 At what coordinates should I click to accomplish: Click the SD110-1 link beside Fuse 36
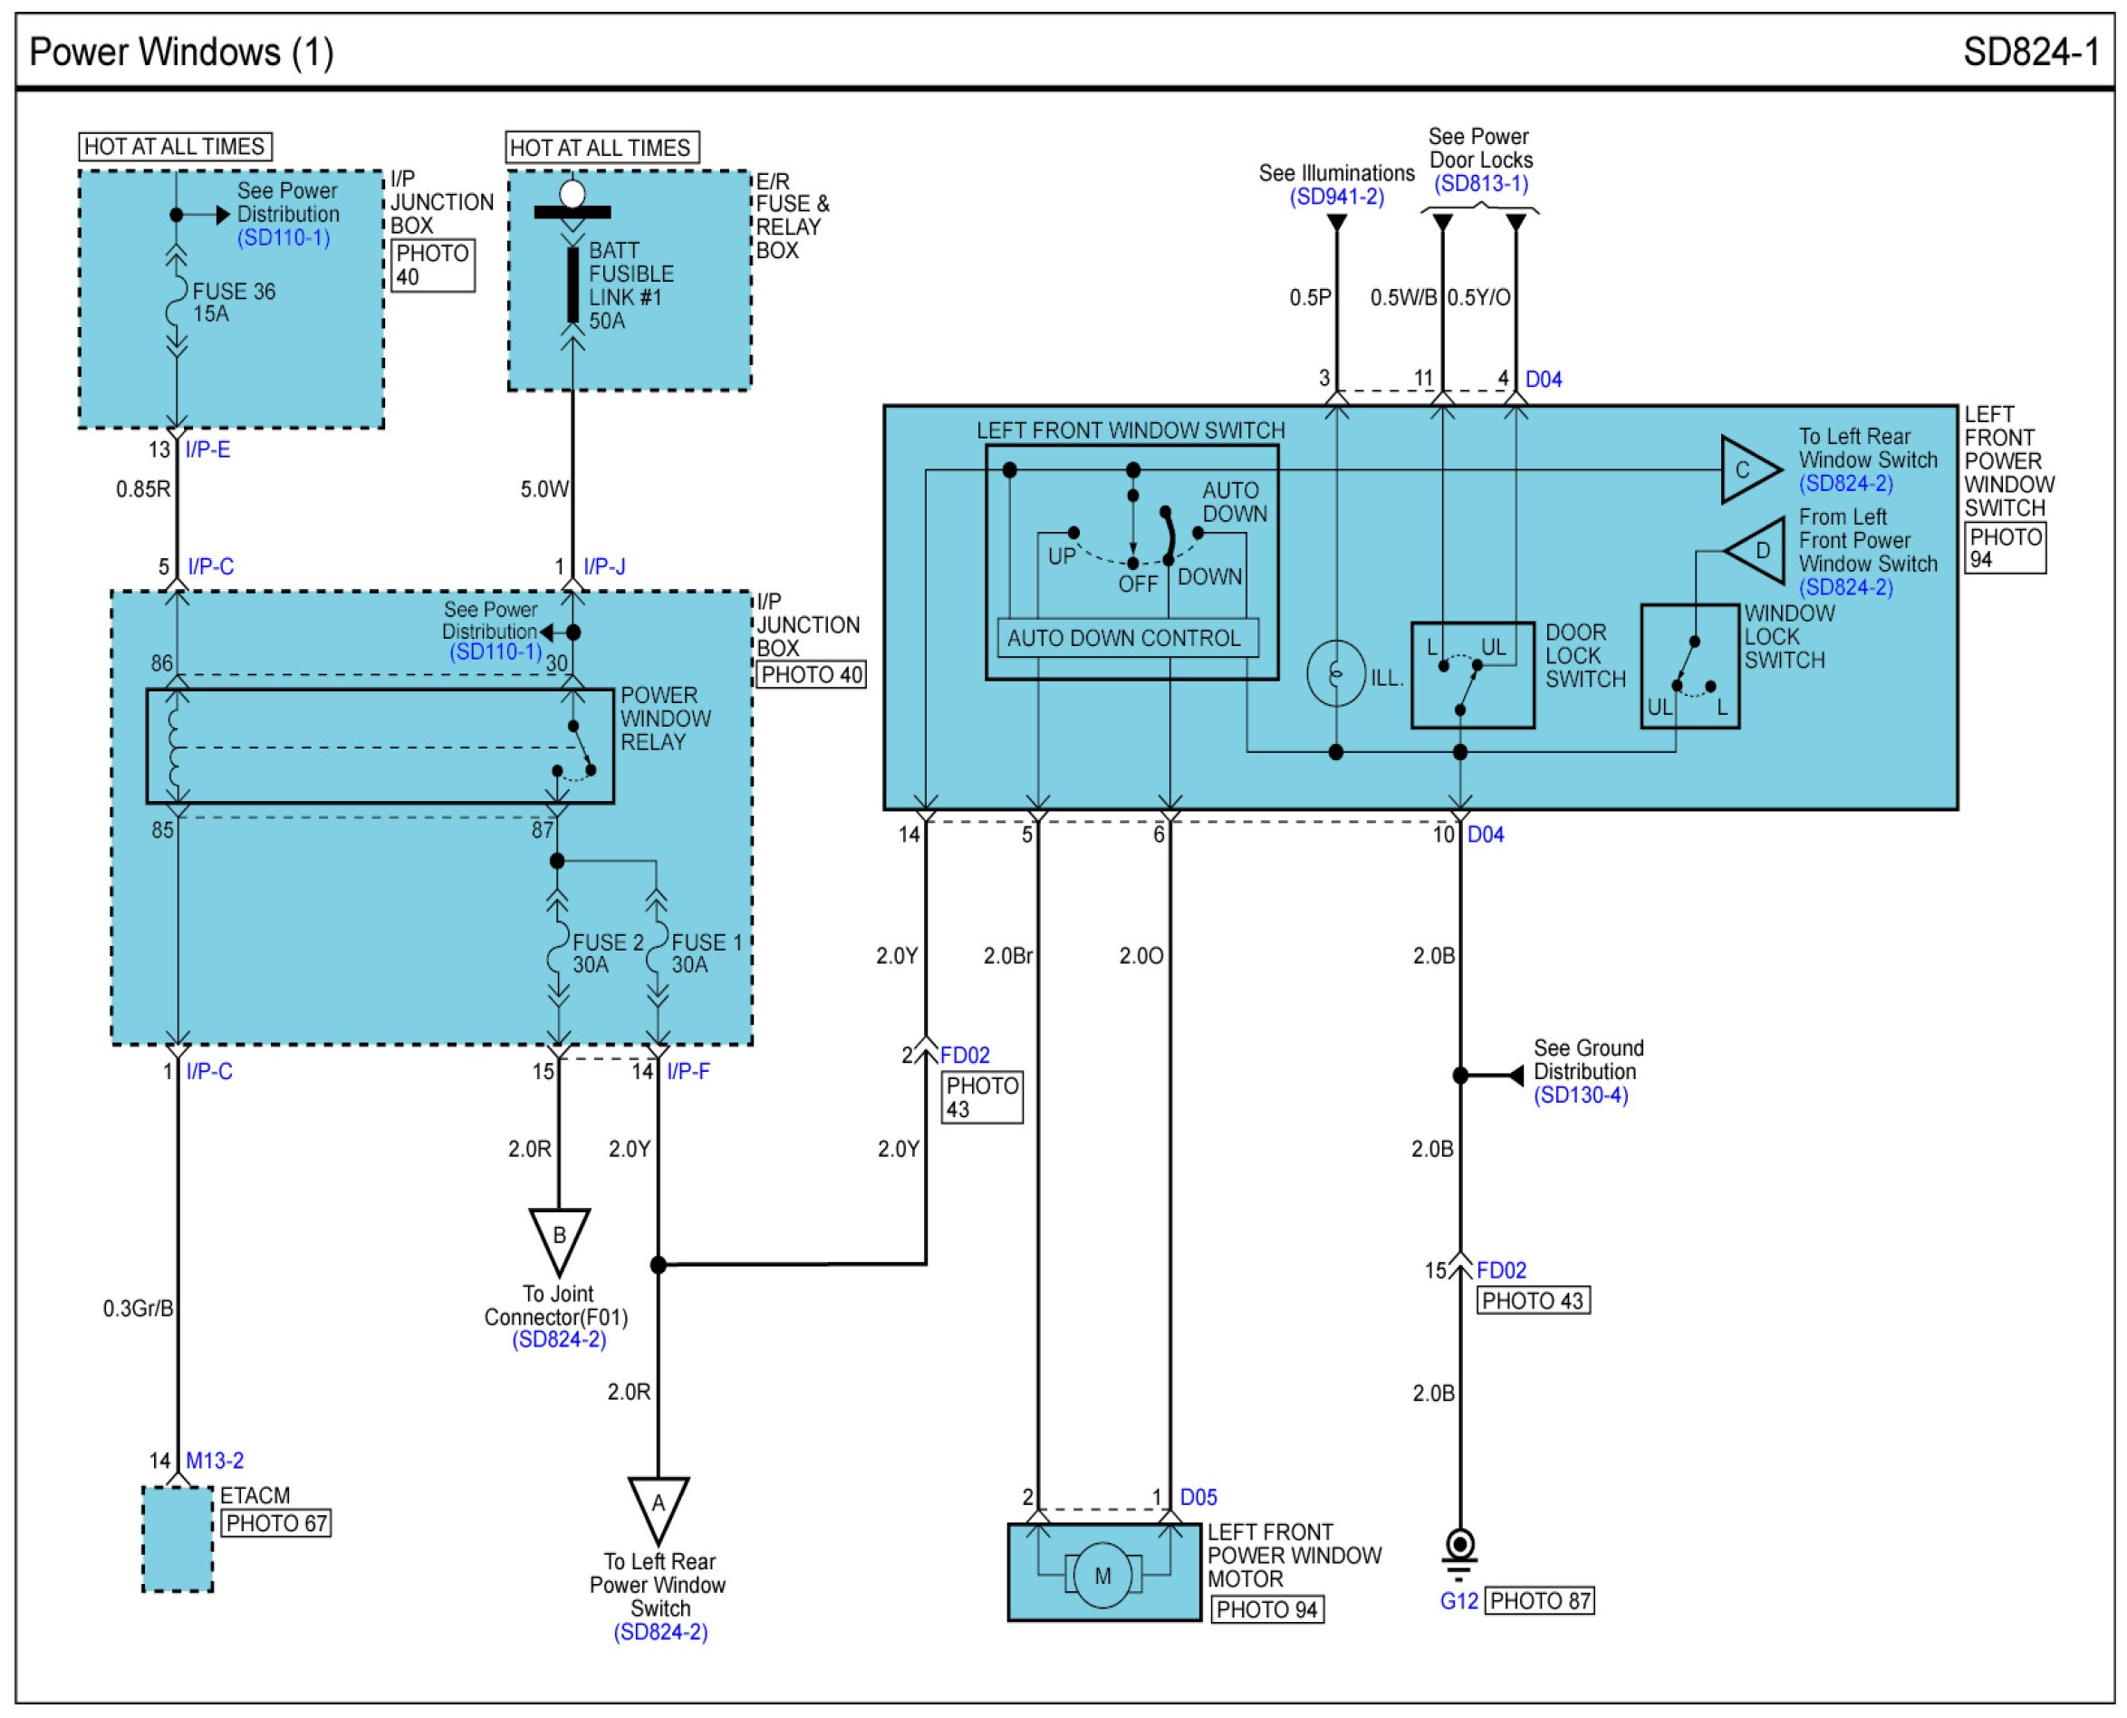coord(283,237)
